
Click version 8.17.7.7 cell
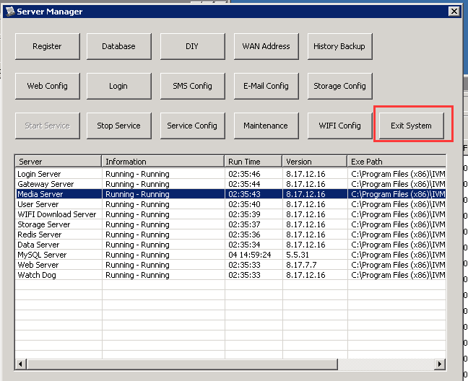(x=301, y=265)
